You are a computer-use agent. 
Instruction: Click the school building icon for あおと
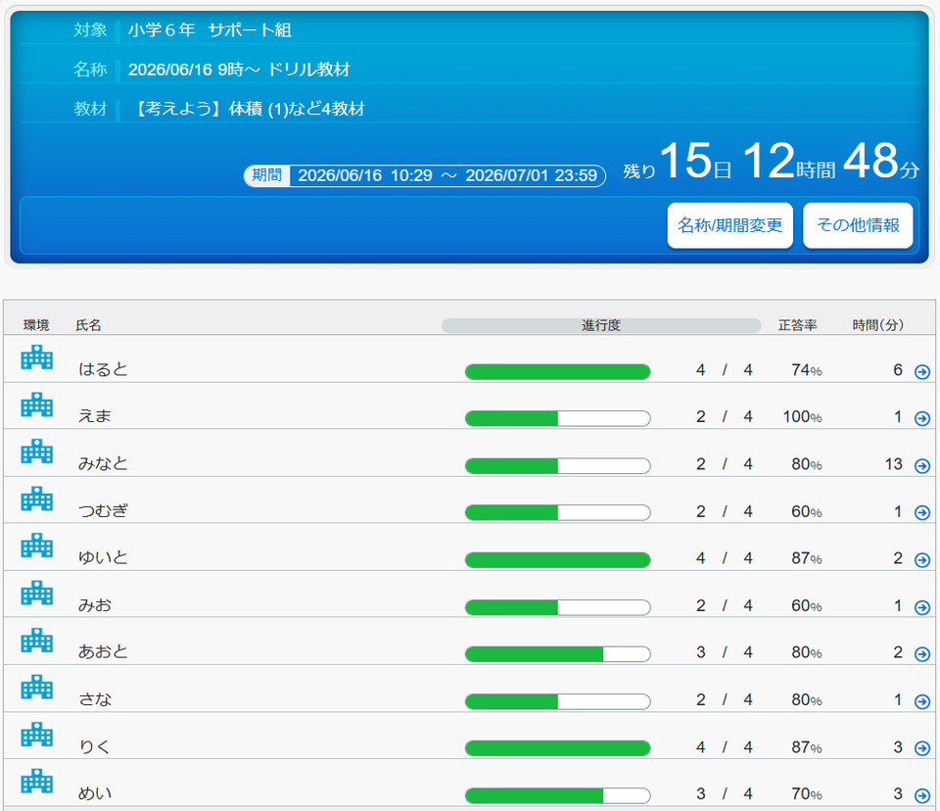pos(37,640)
